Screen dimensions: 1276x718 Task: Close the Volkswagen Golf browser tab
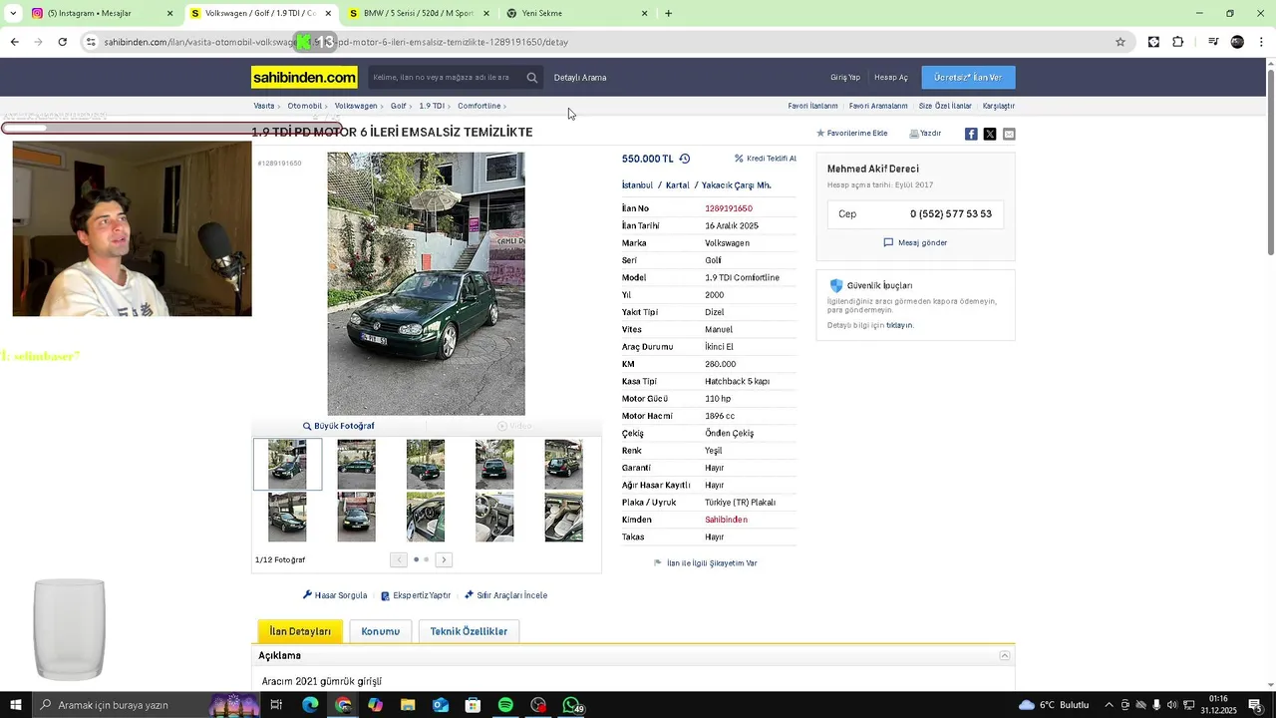pyautogui.click(x=328, y=13)
